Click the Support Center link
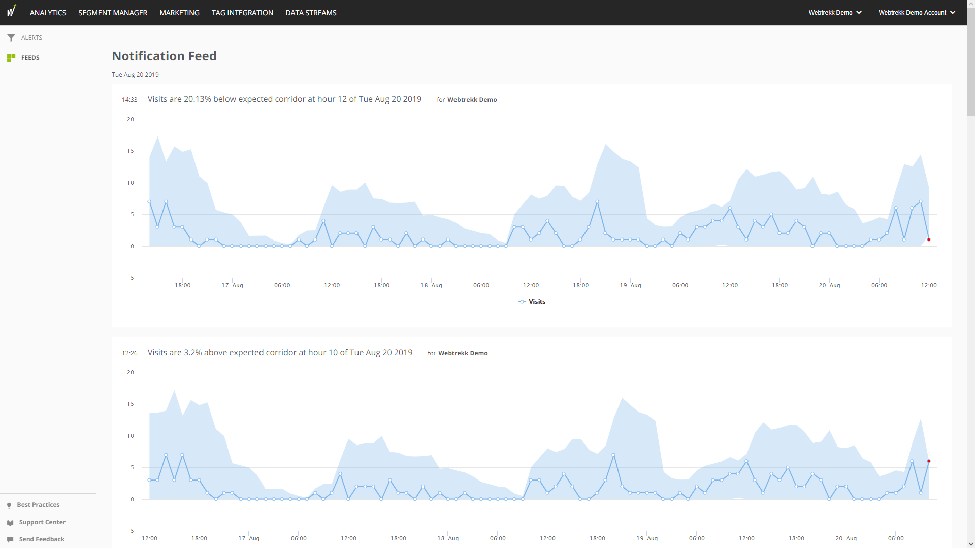The image size is (975, 548). (42, 522)
